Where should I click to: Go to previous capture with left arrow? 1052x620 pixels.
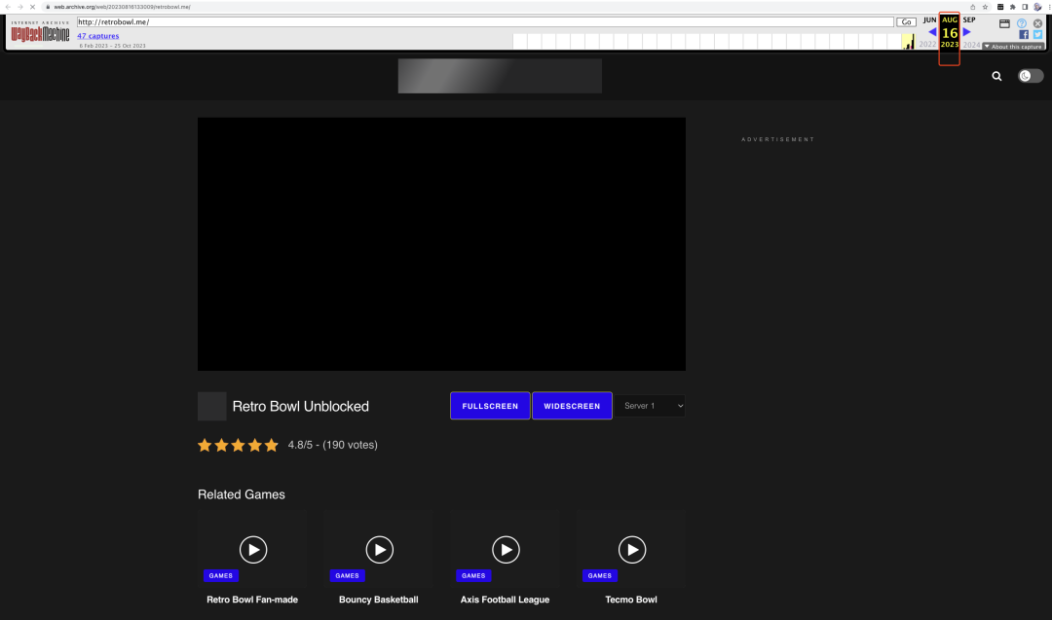(932, 32)
